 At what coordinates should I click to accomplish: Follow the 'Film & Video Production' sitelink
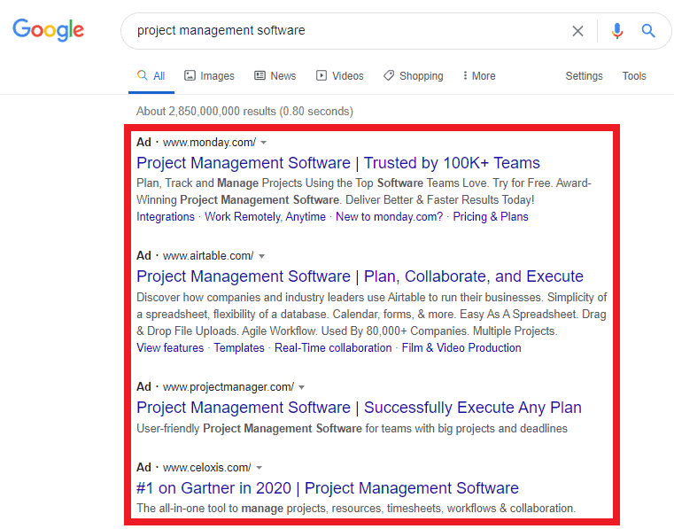[x=461, y=348]
